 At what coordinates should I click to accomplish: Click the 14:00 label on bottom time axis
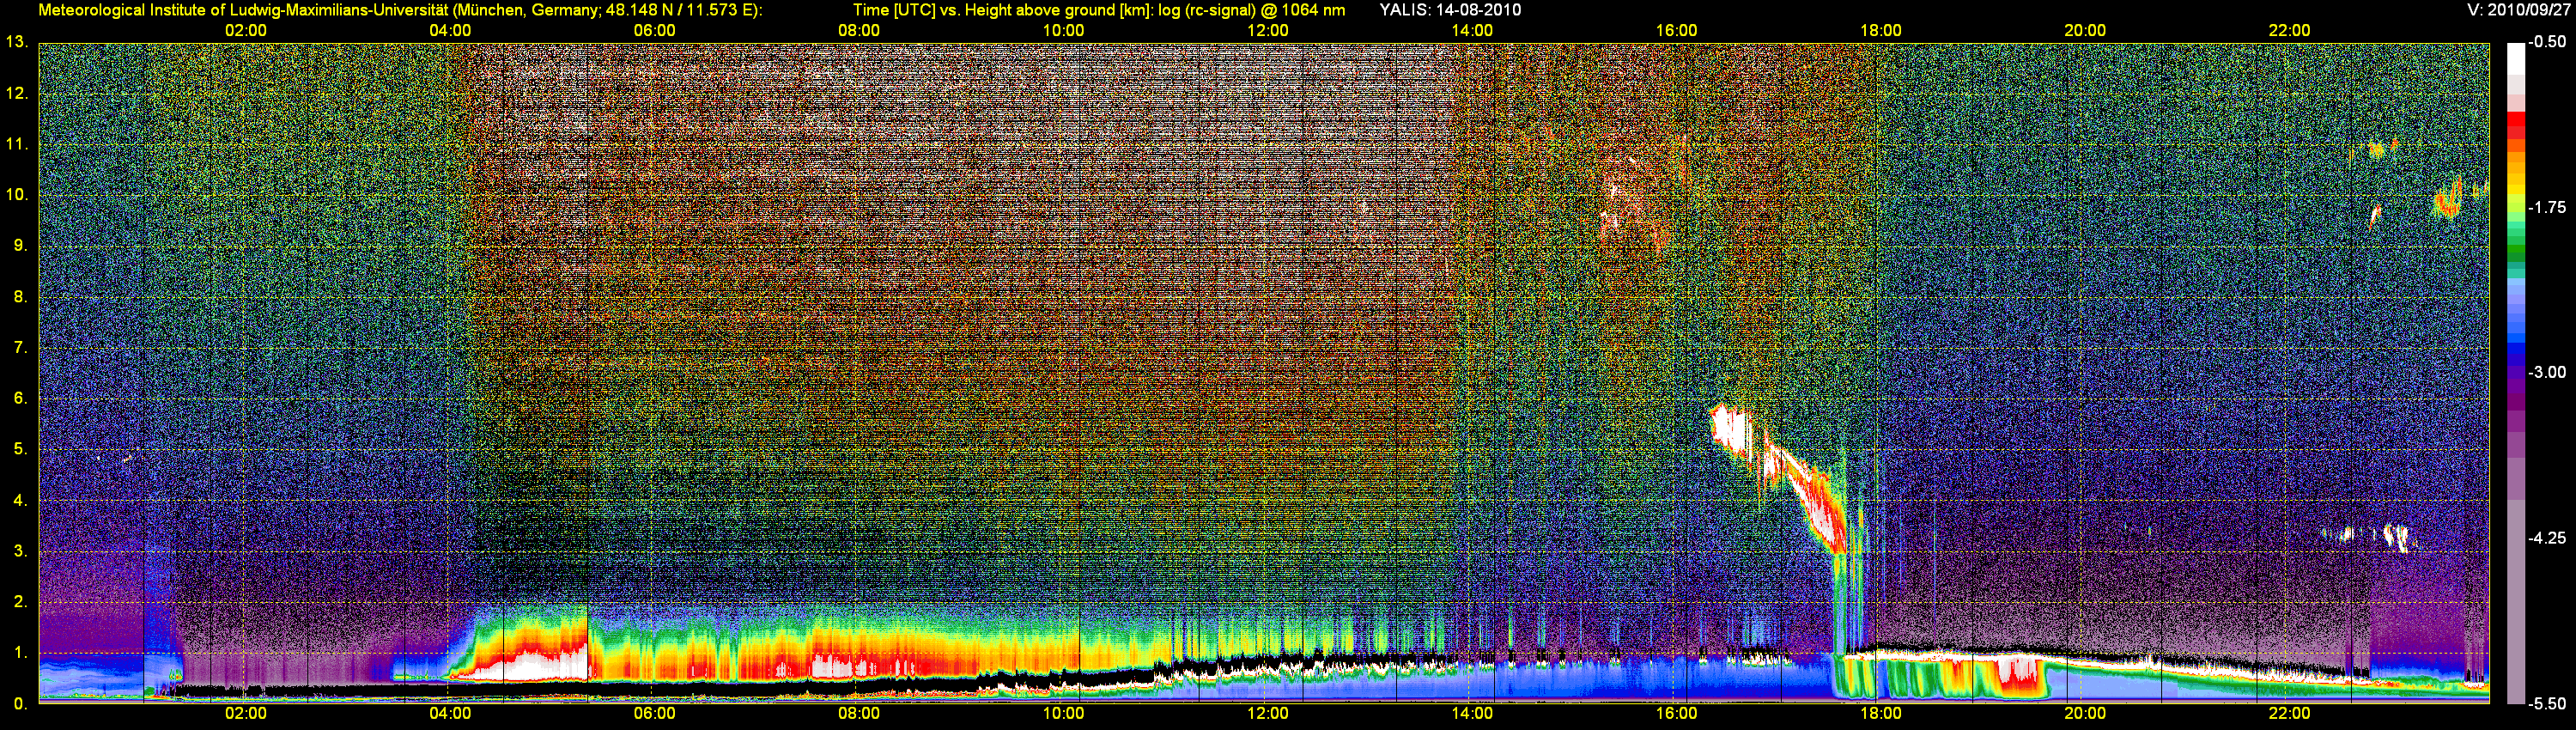tap(1472, 714)
